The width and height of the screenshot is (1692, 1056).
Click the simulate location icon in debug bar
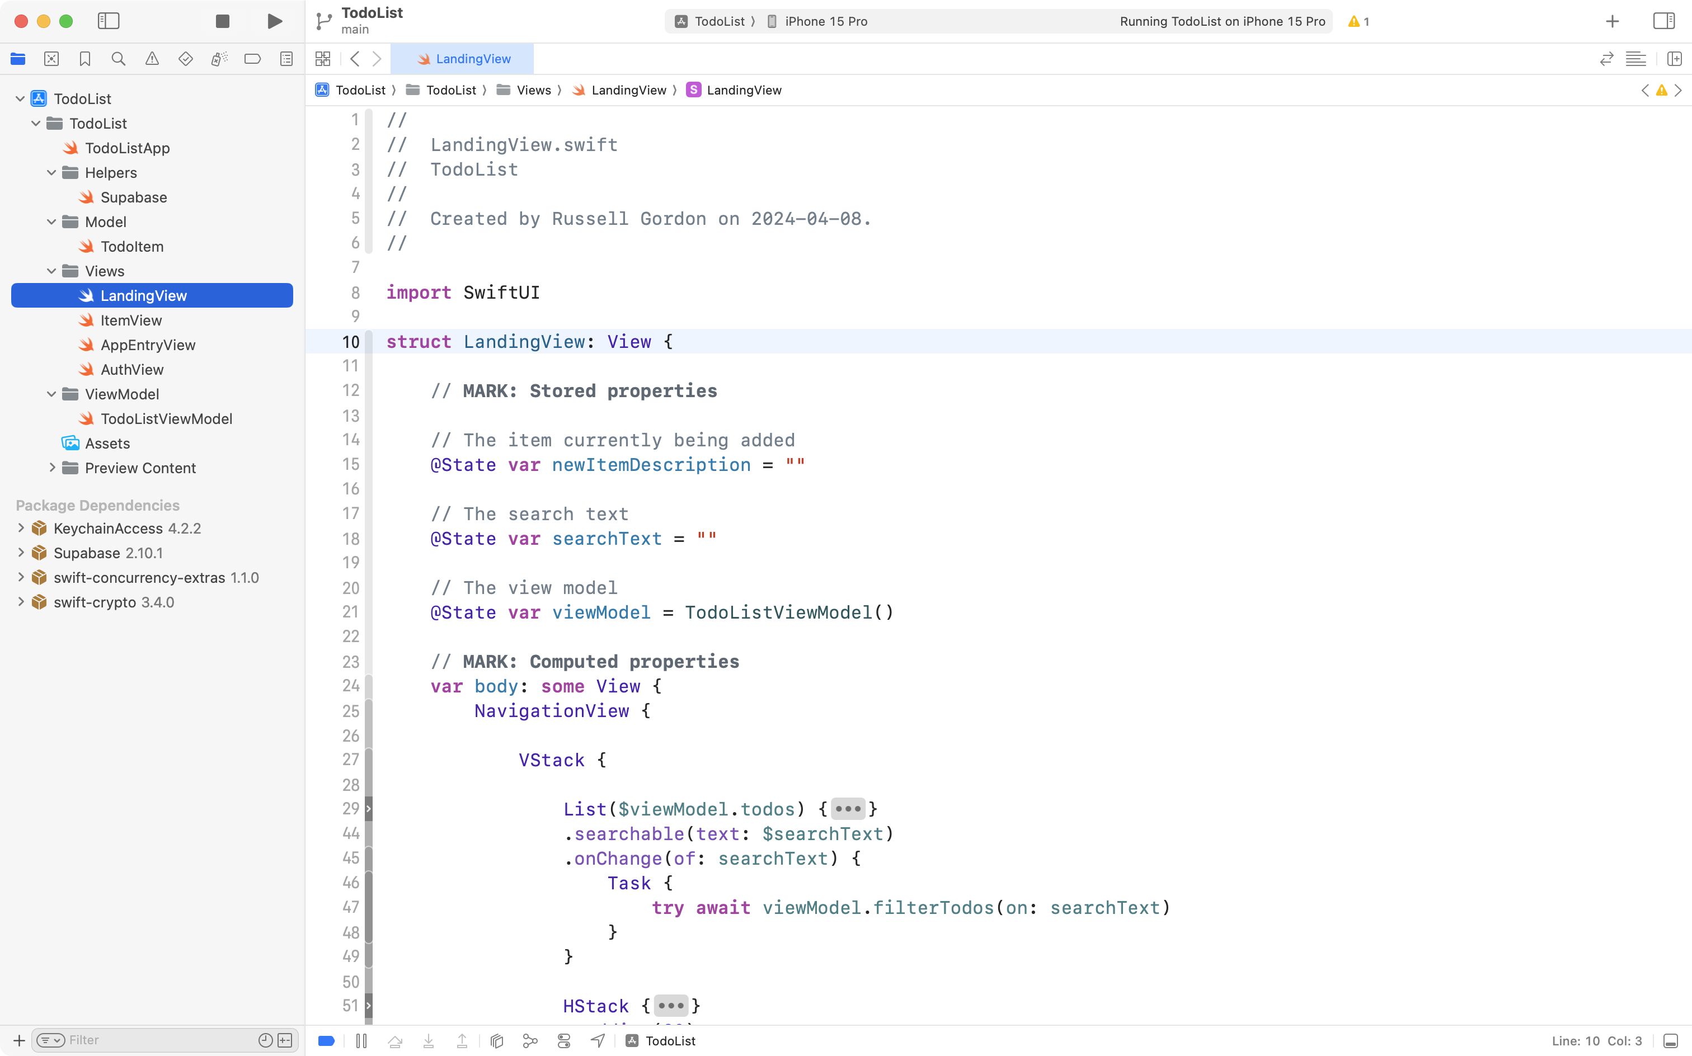tap(598, 1040)
